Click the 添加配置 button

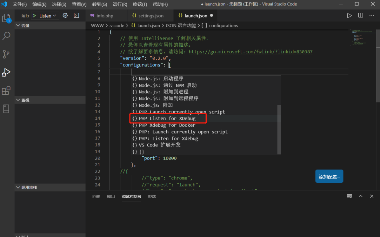(329, 176)
